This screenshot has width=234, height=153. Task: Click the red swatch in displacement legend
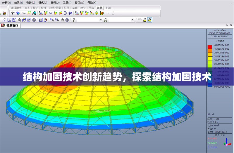(210, 47)
